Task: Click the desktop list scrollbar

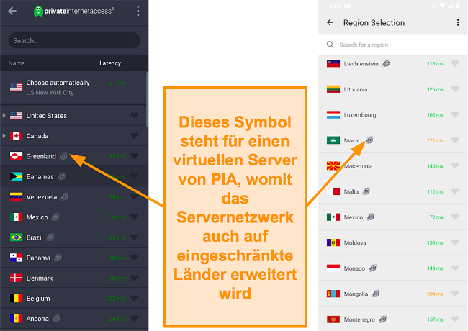Action: (x=147, y=99)
